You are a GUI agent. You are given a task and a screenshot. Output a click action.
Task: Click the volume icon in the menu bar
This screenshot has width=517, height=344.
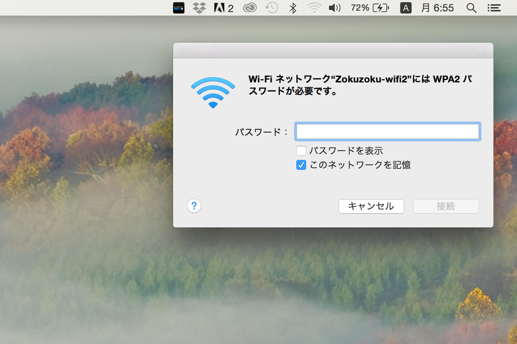point(334,8)
